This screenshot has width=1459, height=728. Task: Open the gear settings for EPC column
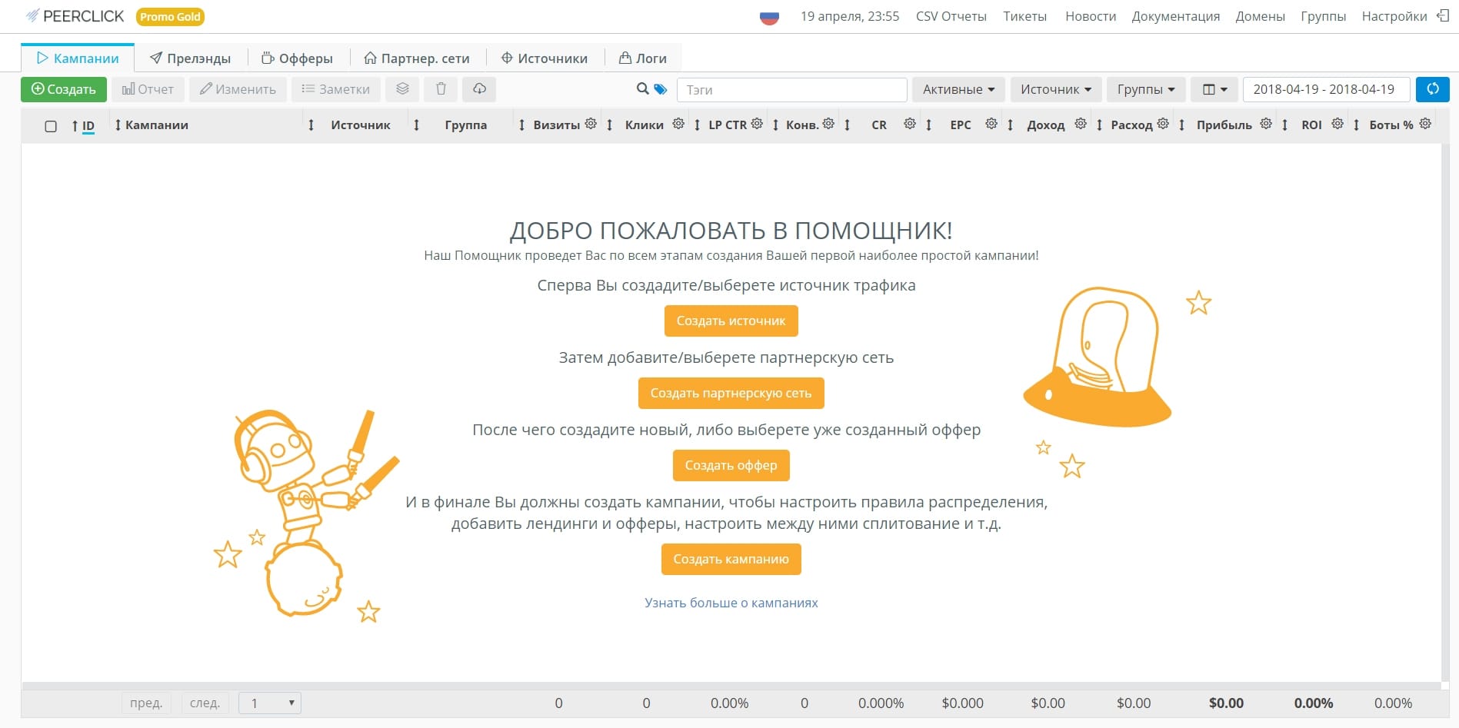[991, 124]
